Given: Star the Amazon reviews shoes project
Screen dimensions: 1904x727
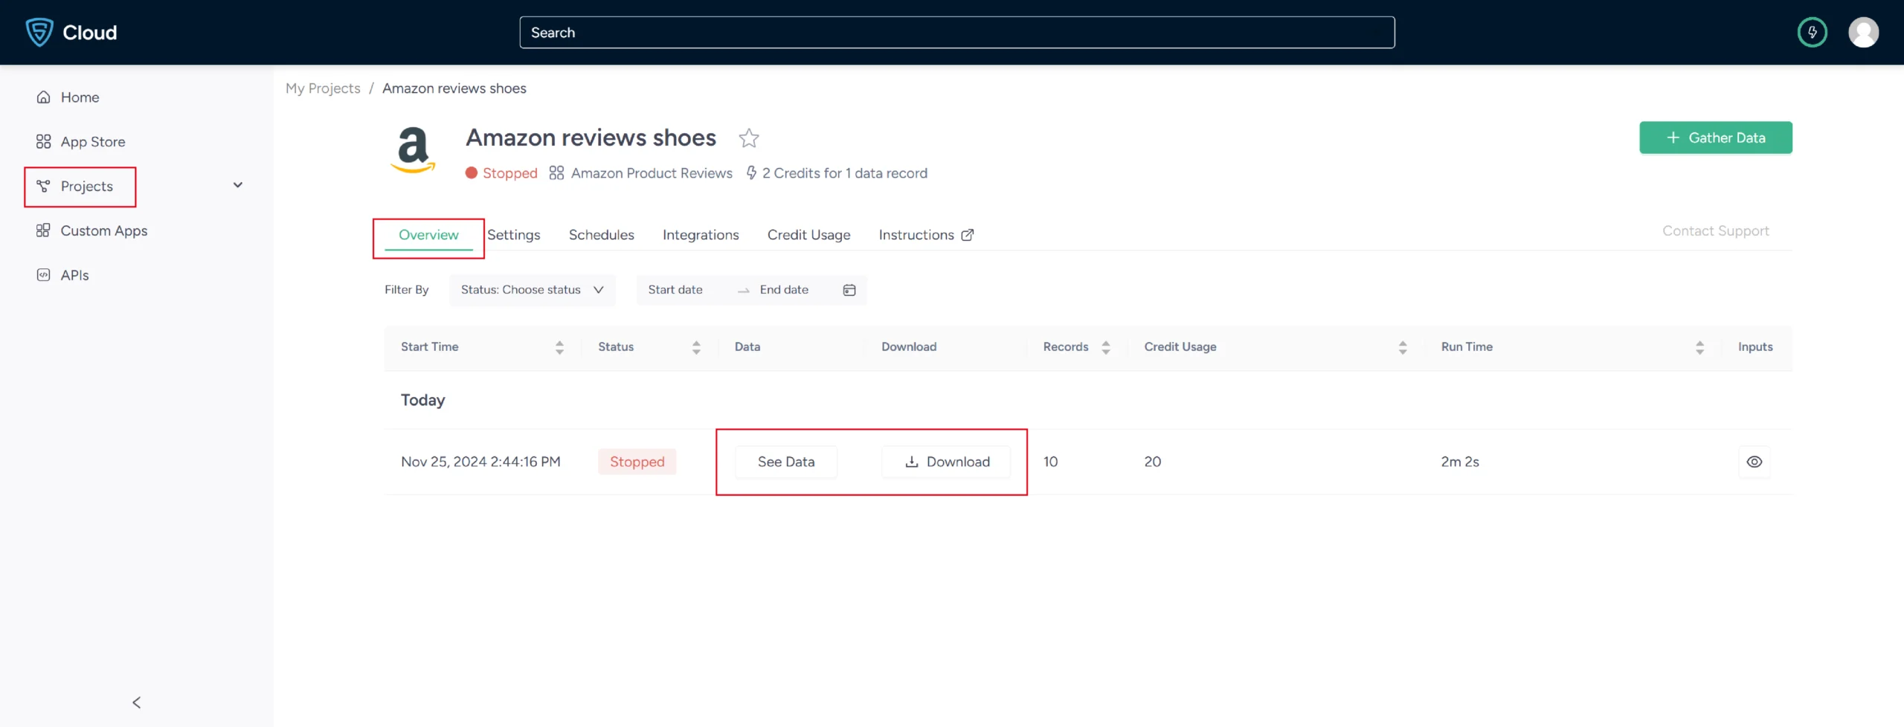Looking at the screenshot, I should pos(748,138).
